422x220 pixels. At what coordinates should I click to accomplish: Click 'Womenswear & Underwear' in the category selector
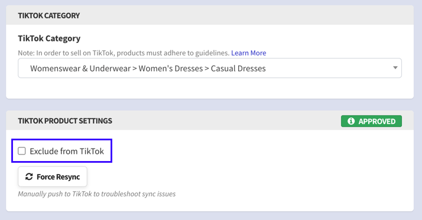pyautogui.click(x=80, y=68)
